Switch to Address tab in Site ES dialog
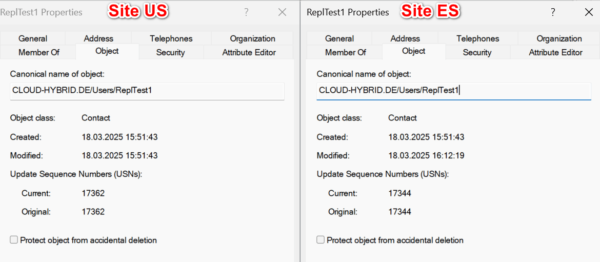Image resolution: width=600 pixels, height=262 pixels. pos(405,38)
